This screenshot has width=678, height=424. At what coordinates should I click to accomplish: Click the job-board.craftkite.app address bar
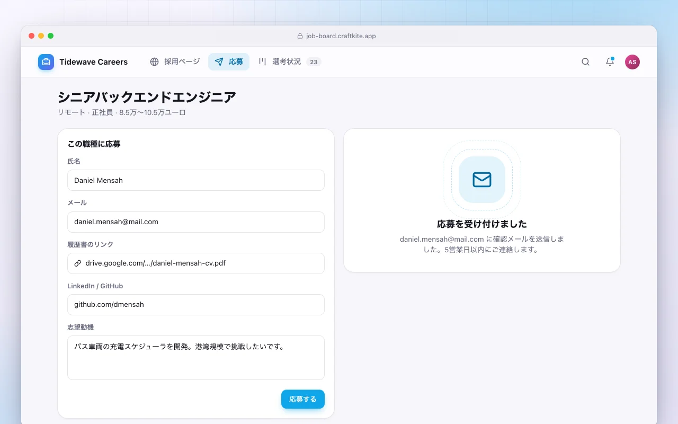point(337,36)
